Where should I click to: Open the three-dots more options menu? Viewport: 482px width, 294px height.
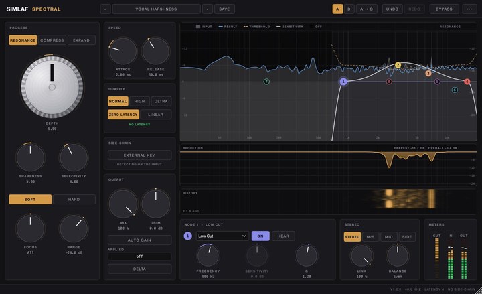tap(469, 9)
